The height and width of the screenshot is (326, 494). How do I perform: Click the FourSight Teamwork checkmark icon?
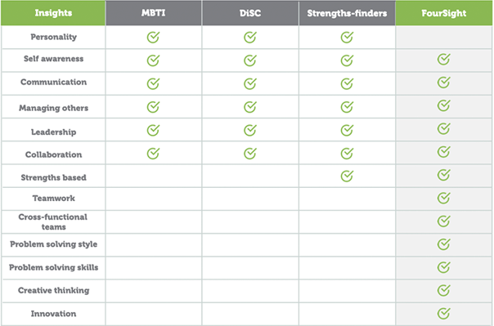coord(443,198)
